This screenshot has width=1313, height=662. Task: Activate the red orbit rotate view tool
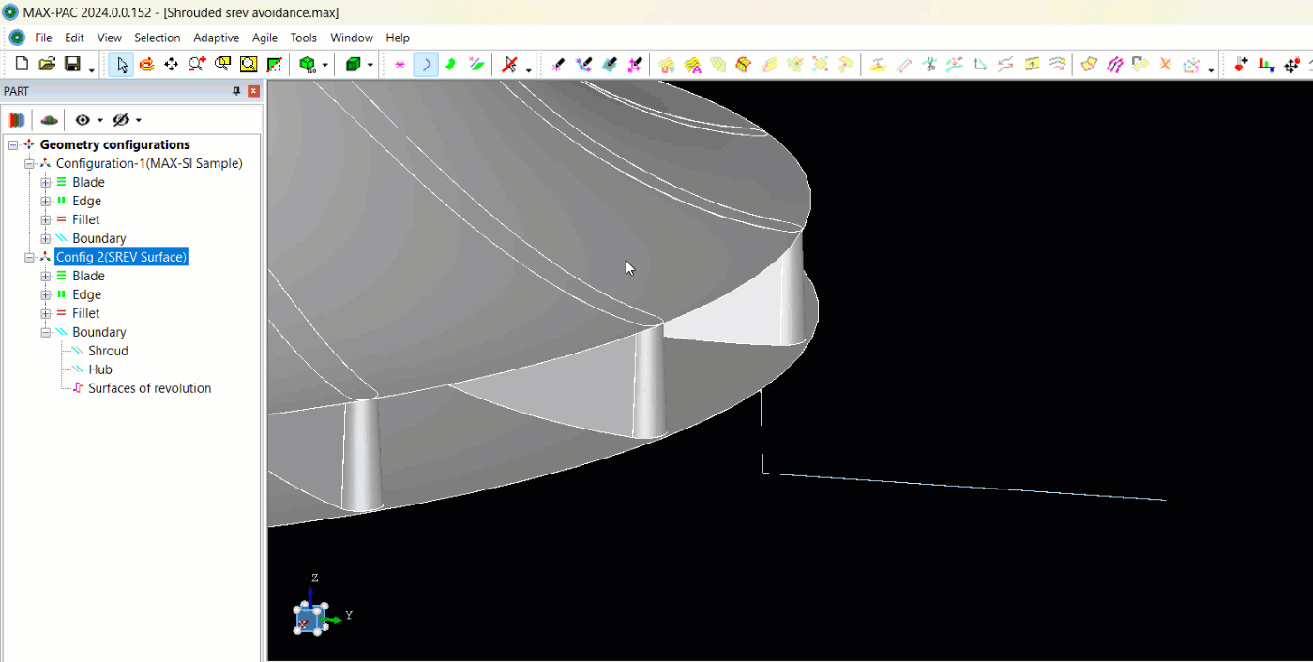click(x=146, y=65)
